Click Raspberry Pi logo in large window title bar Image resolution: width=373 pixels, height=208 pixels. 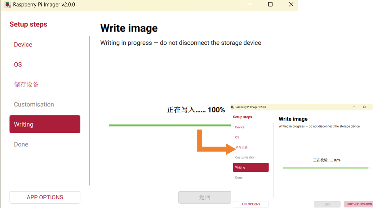[7, 5]
